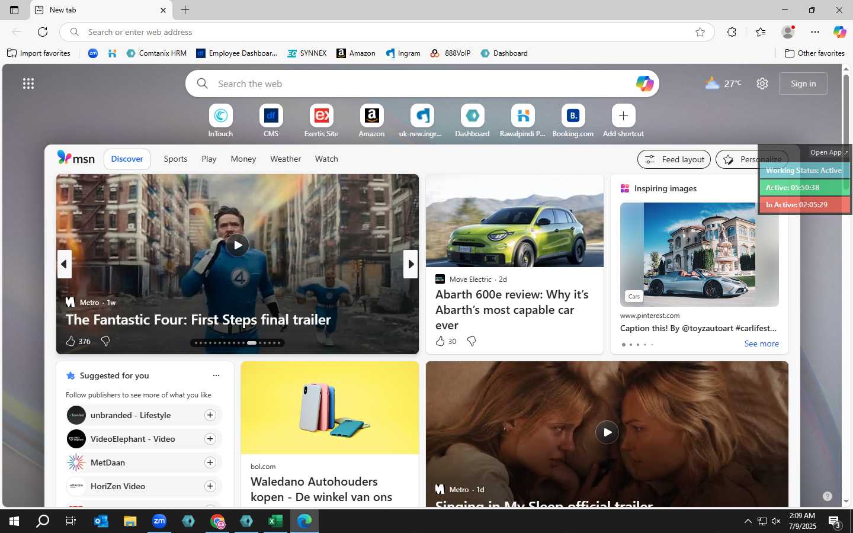Open Feed layout options
The height and width of the screenshot is (533, 853).
[674, 159]
